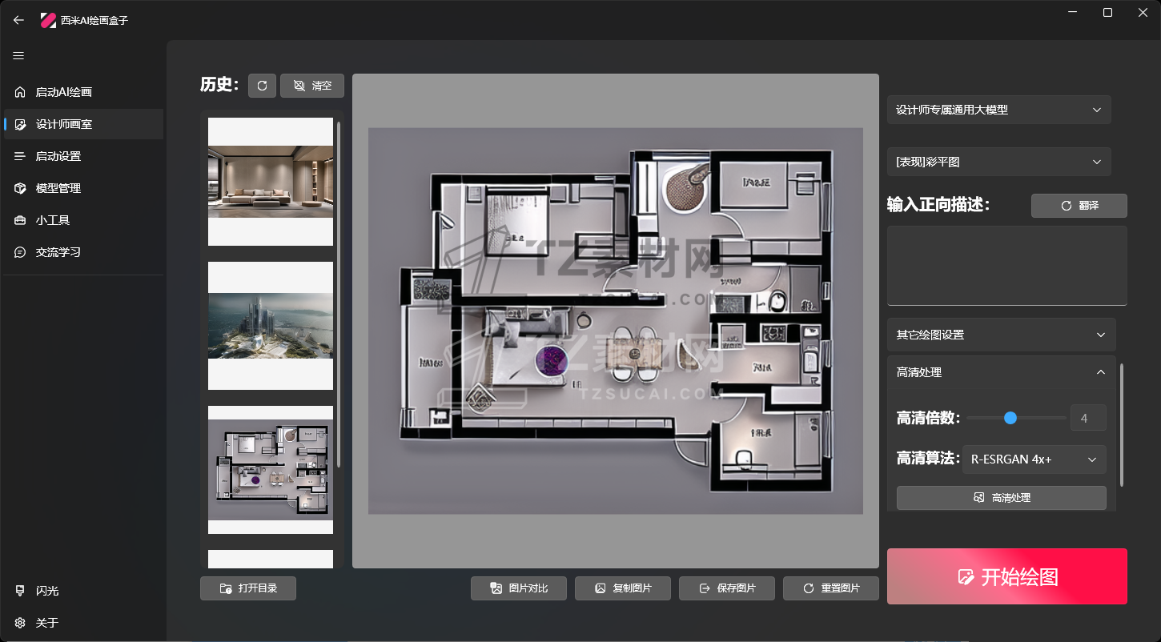Collapse 高清处理 section
The height and width of the screenshot is (642, 1161).
[1002, 372]
